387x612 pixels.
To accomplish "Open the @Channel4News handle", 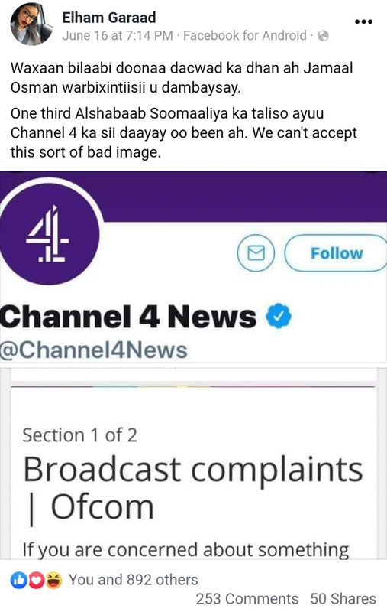I will (x=94, y=350).
